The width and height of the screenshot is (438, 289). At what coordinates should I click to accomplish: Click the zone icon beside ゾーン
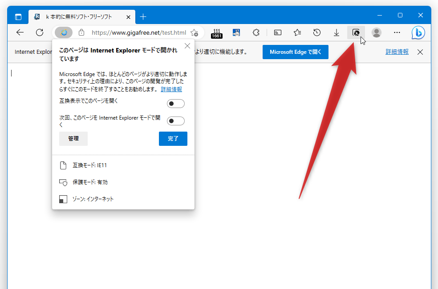point(63,199)
